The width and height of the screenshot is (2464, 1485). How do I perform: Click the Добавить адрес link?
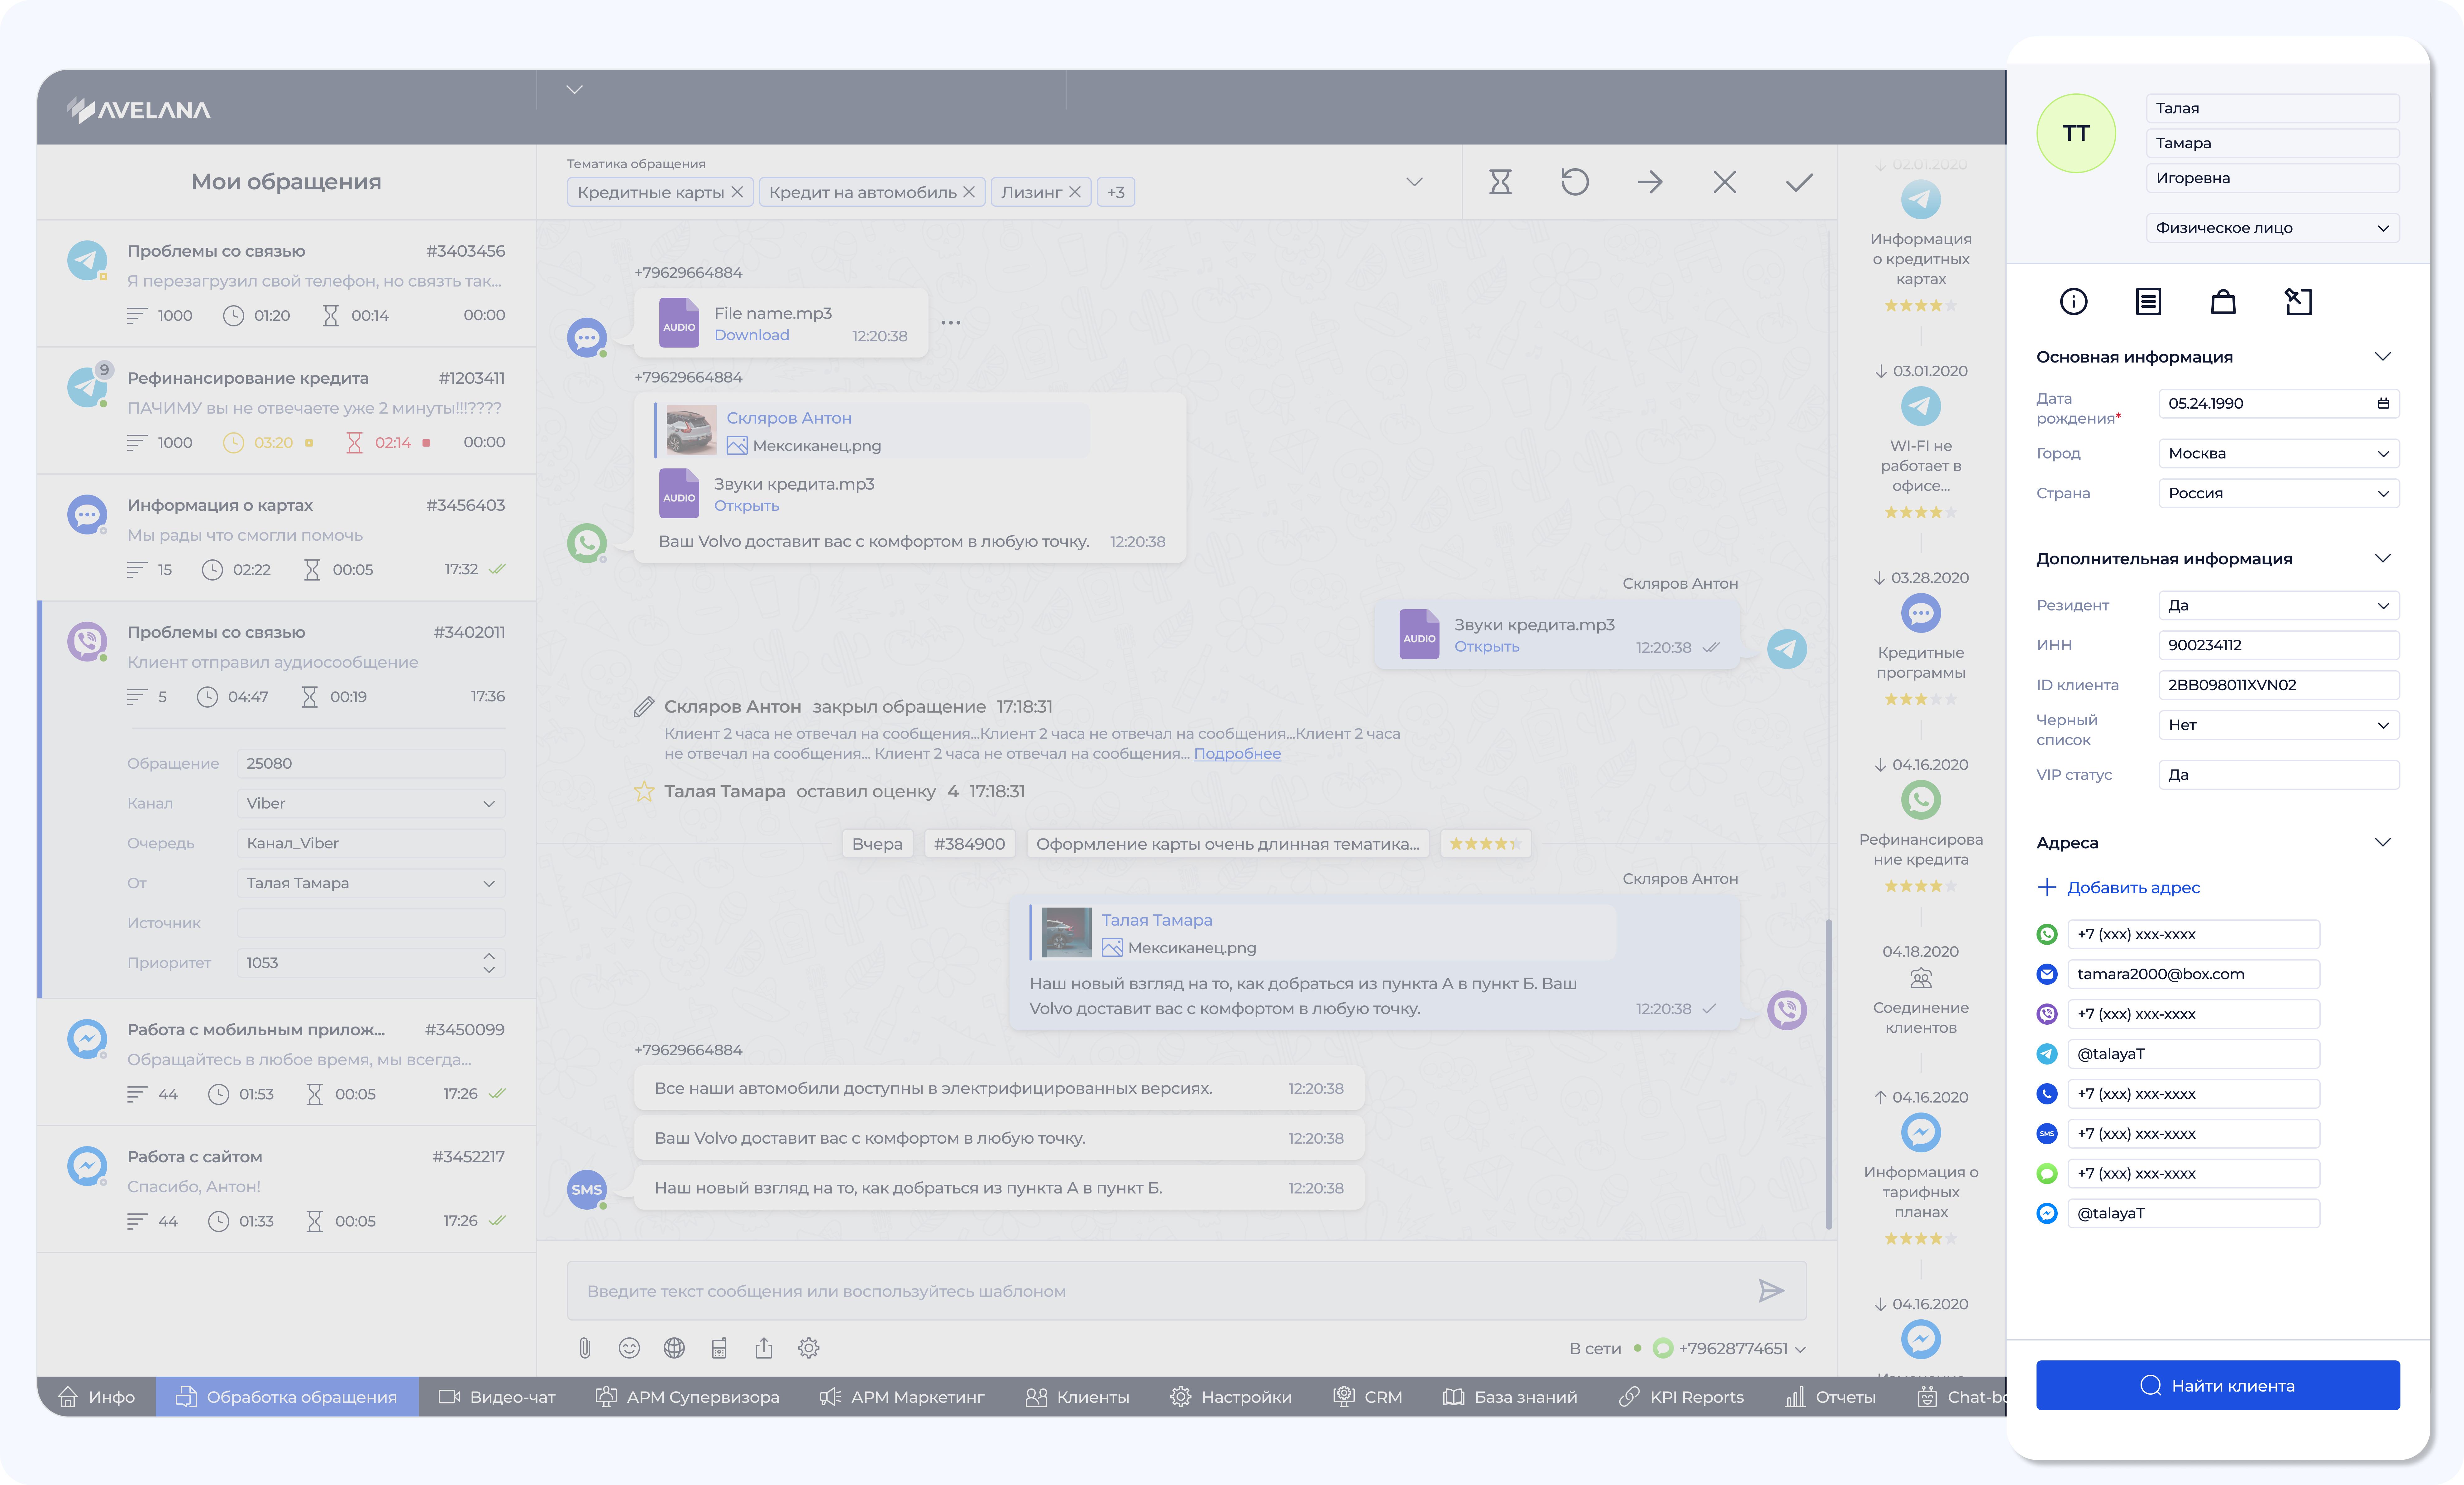pos(2119,887)
